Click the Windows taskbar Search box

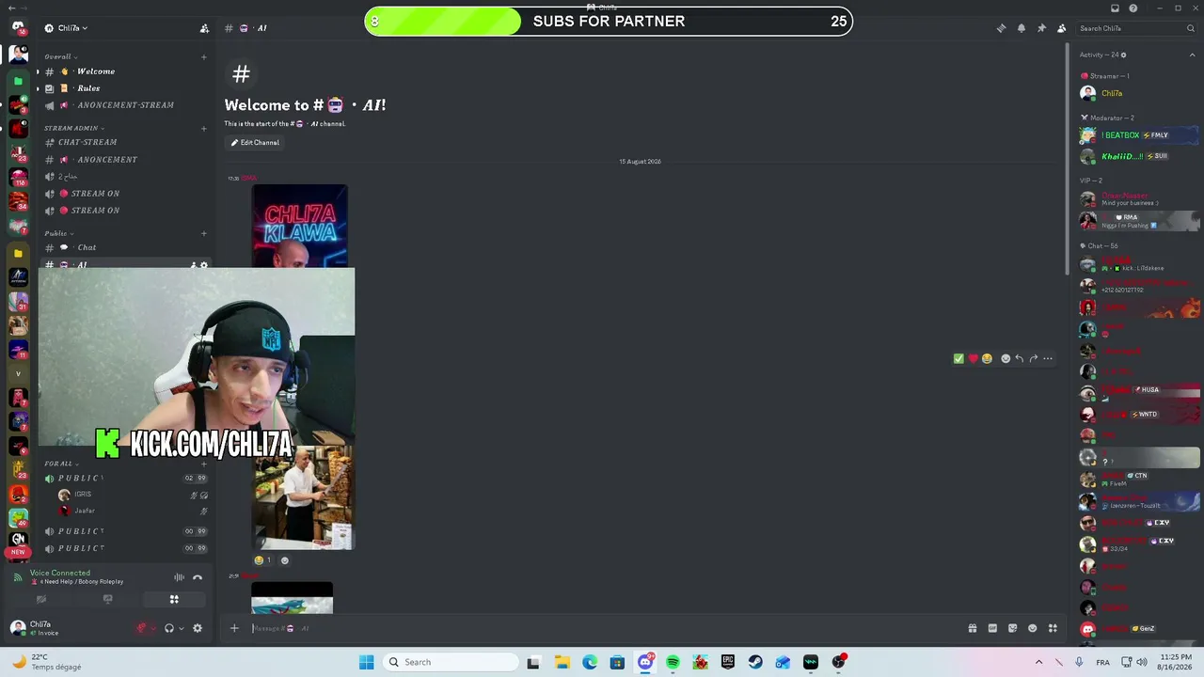click(x=452, y=662)
